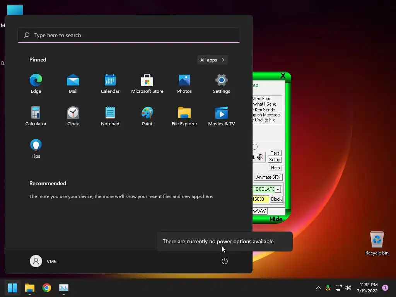Click Setup in the green window

(275, 160)
